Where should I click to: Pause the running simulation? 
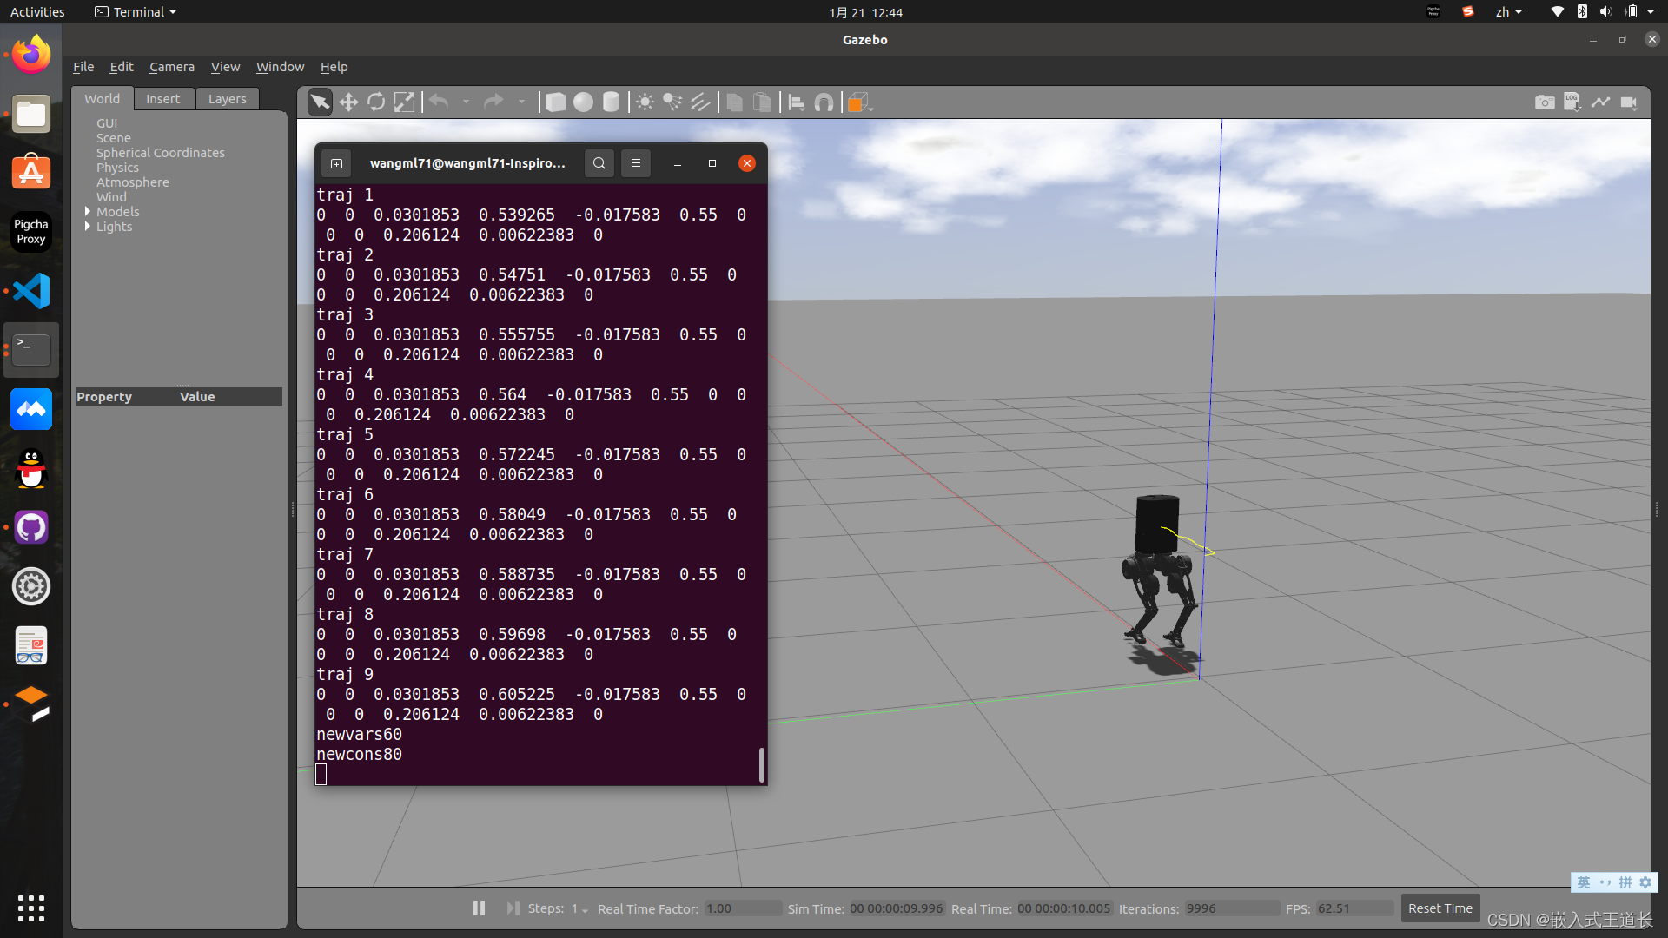479,908
